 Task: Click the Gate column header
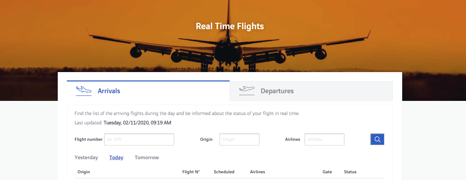(x=327, y=172)
